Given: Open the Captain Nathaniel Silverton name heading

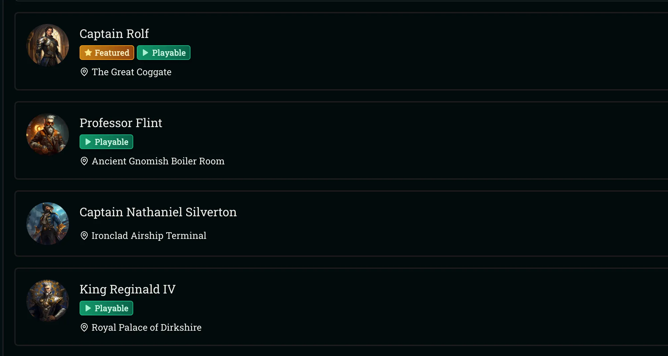Looking at the screenshot, I should 158,212.
